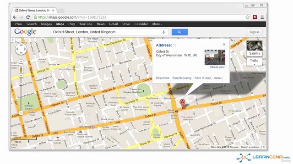Viewport: 293px width, 164px height.
Task: Click The John Lewis Partnership label
Action: (141, 108)
